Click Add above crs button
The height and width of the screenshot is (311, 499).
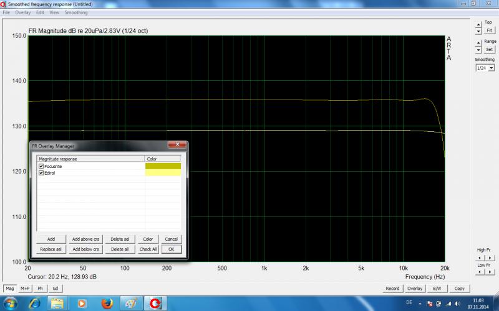click(x=85, y=239)
